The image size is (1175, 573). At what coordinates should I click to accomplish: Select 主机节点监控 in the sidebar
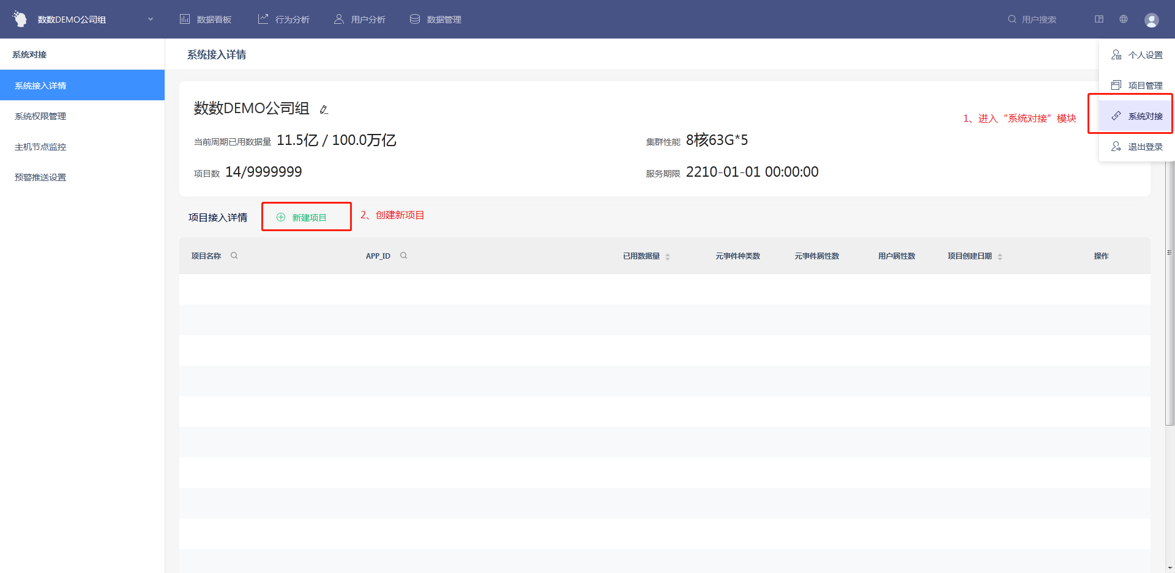[x=40, y=147]
